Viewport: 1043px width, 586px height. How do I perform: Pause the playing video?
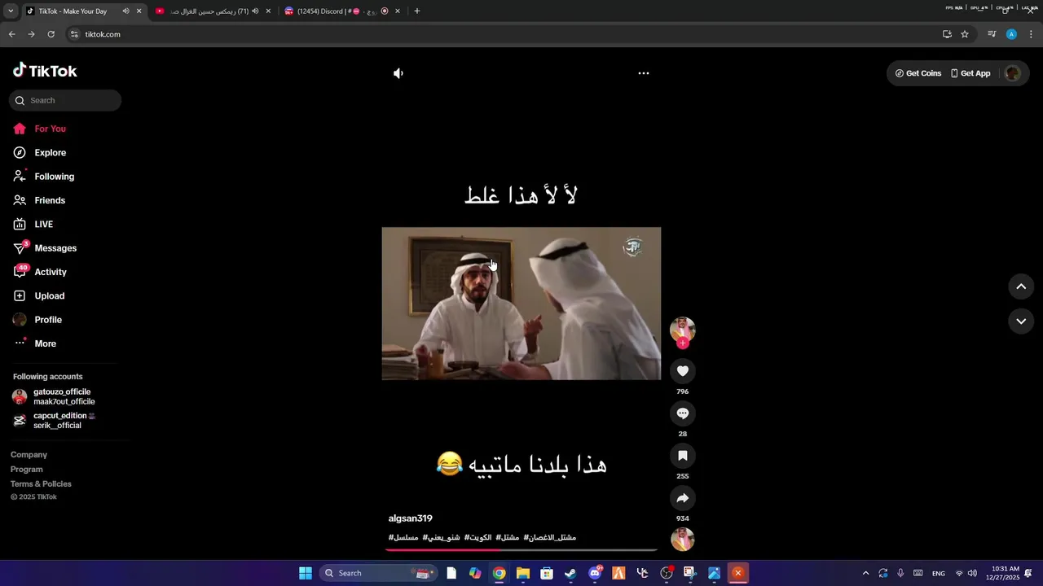coord(521,304)
